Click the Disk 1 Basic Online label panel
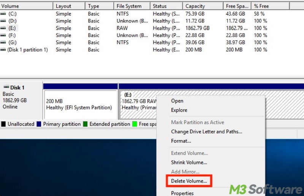Viewport: 304px width, 196px height. tap(21, 100)
